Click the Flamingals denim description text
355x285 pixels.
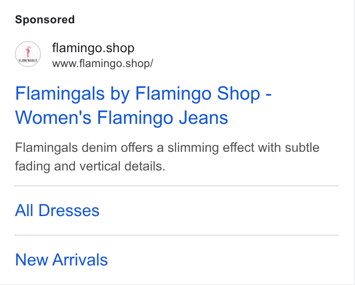click(x=167, y=157)
